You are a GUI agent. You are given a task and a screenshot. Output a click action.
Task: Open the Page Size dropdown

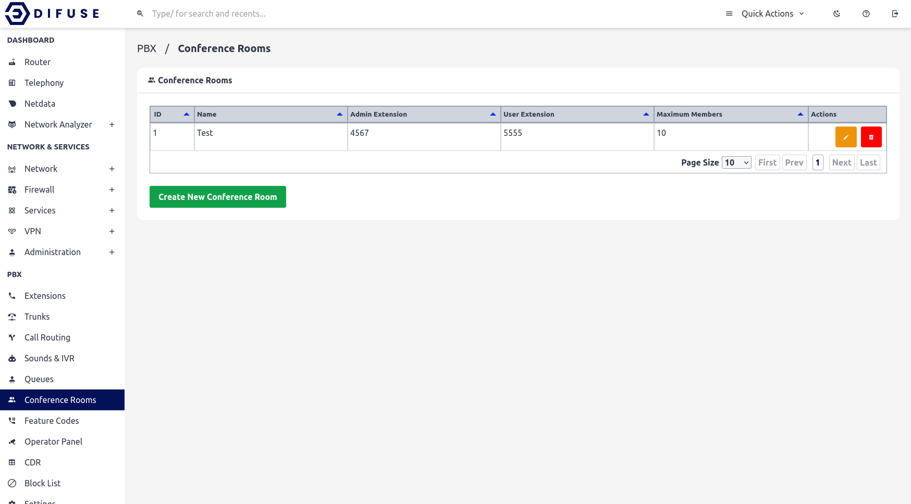(736, 162)
